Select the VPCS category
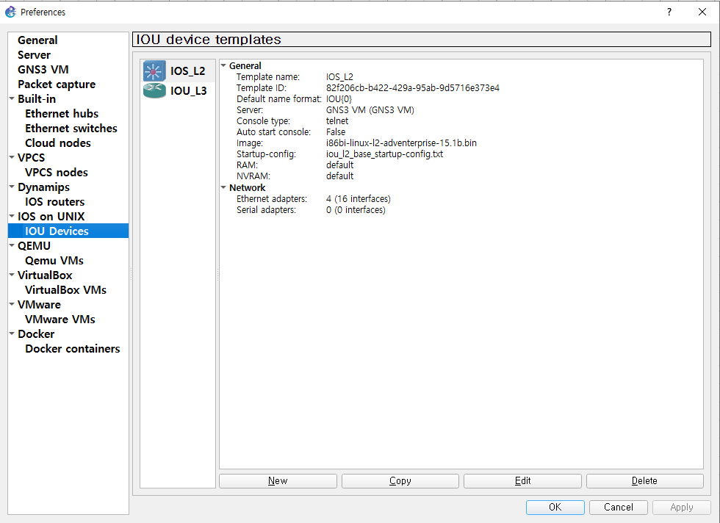This screenshot has height=523, width=720. 31,157
